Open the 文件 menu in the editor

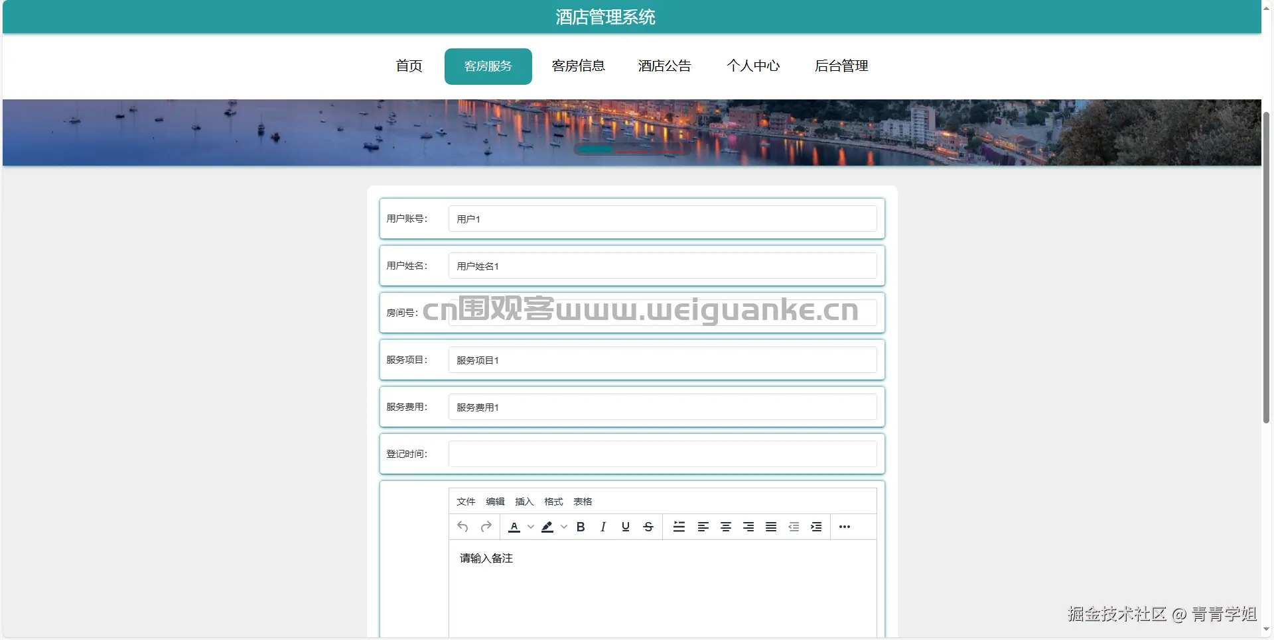pos(466,502)
